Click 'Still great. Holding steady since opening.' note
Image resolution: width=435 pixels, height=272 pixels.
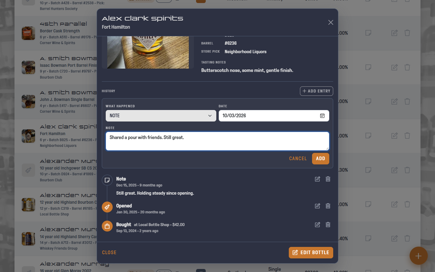click(x=155, y=193)
